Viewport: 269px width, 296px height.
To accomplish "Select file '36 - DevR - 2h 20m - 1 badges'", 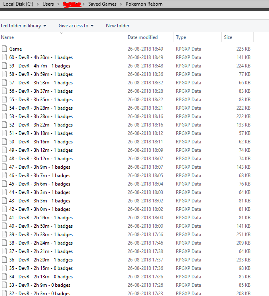I will 41,259.
